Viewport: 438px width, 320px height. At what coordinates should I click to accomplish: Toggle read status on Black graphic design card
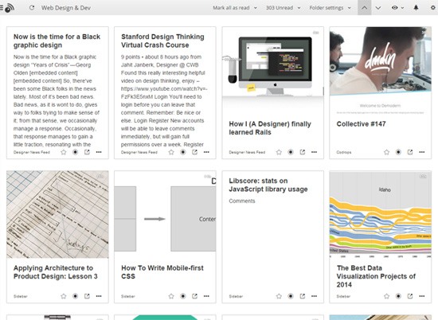[75, 152]
